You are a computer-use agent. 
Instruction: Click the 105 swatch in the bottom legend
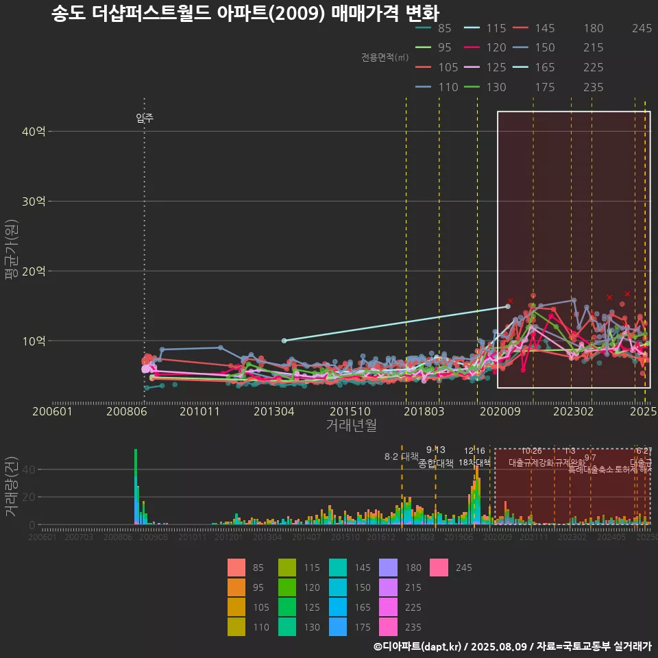click(x=236, y=607)
